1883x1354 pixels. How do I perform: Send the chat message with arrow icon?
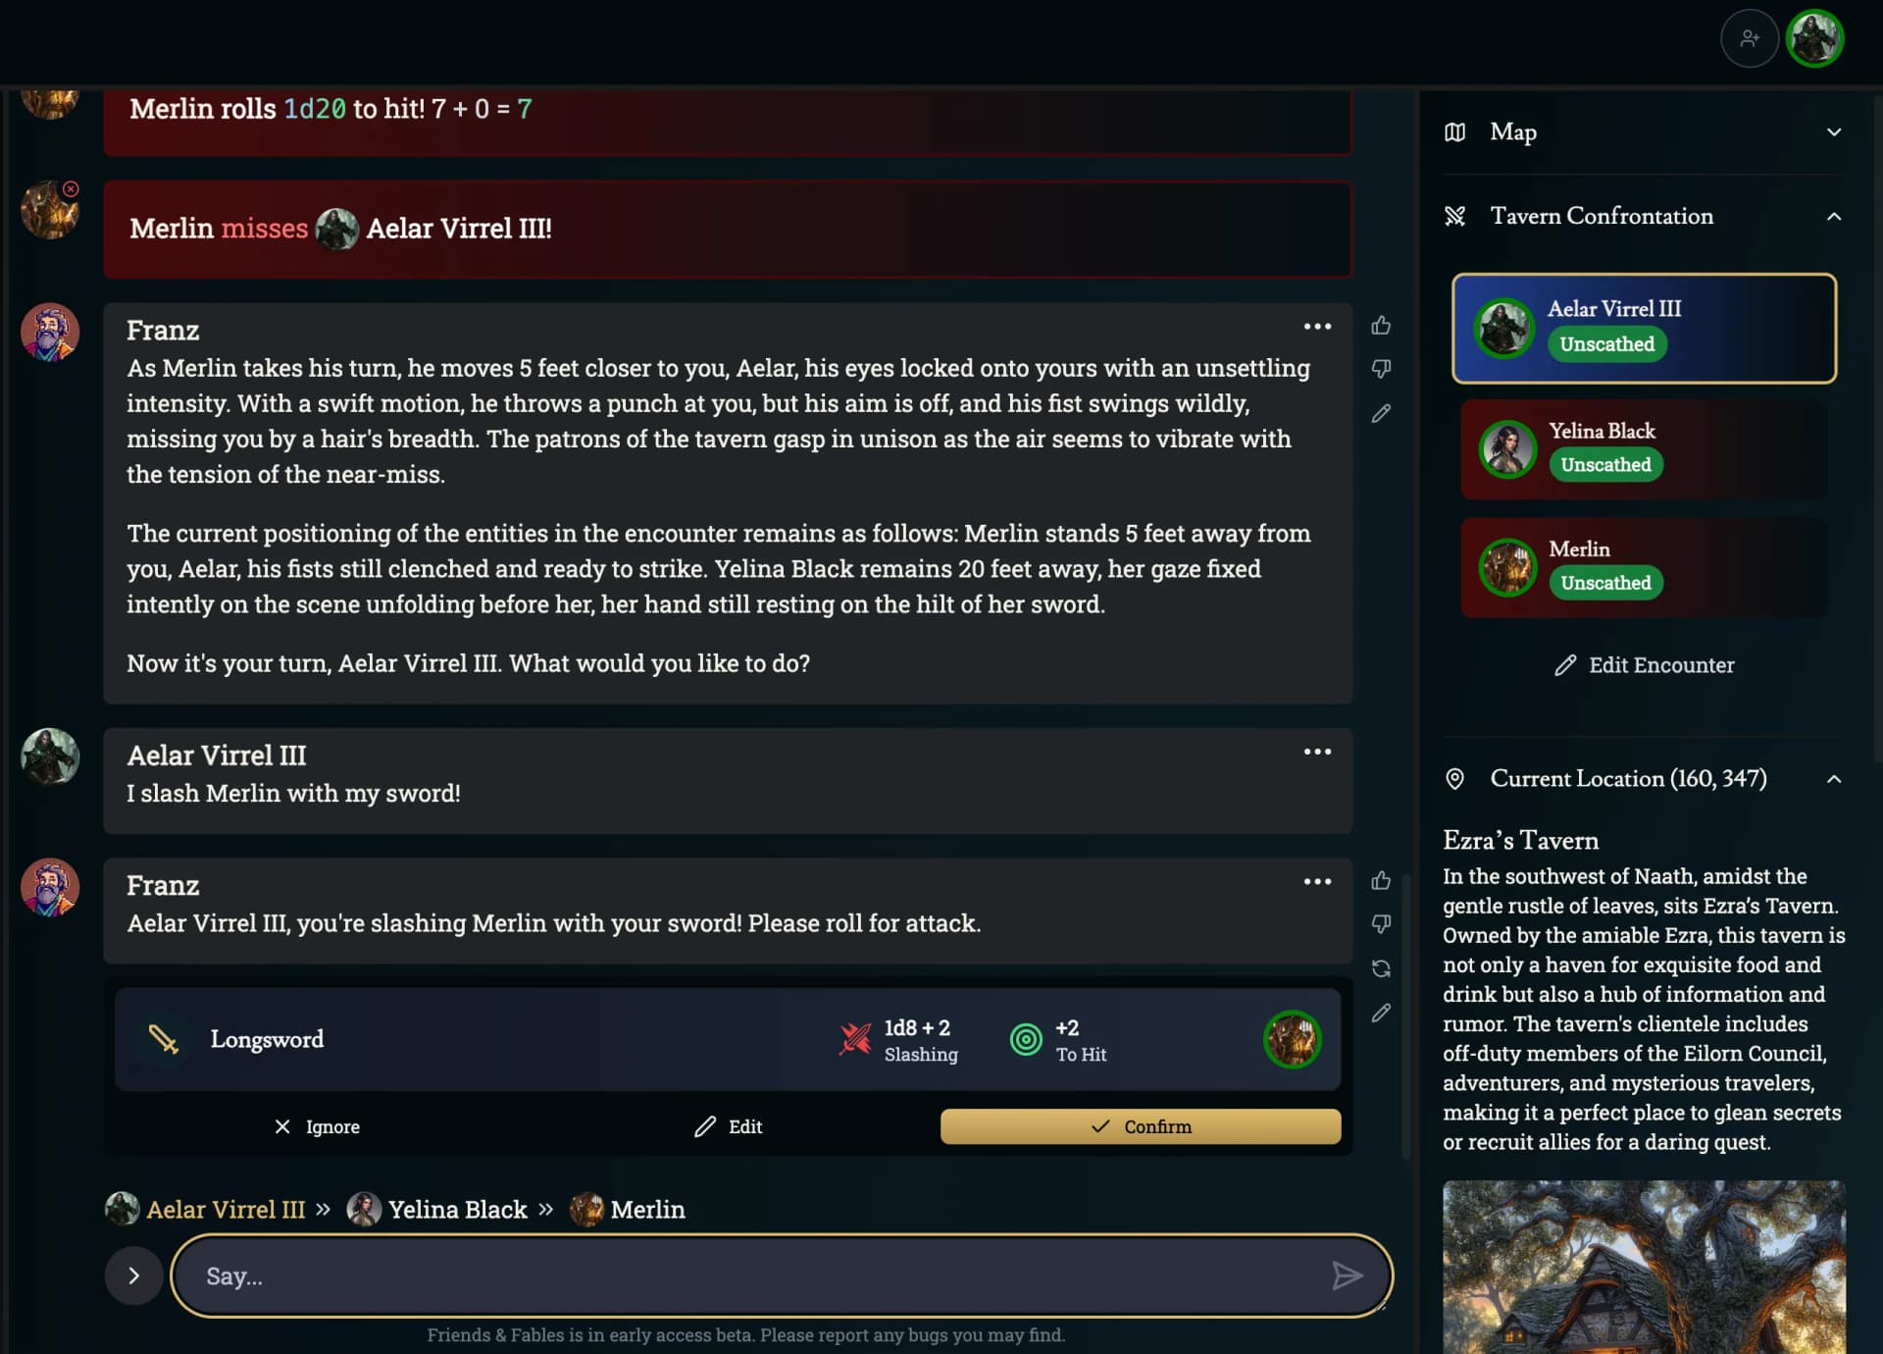pos(1347,1276)
